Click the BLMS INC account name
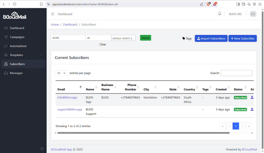The image size is (264, 153). point(235,14)
